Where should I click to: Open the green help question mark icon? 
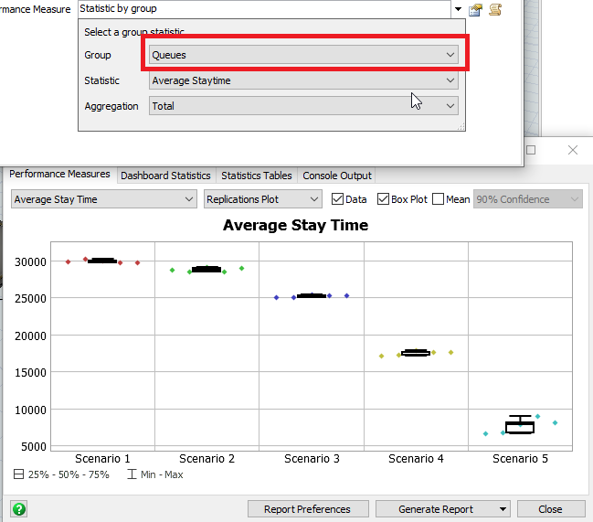click(18, 509)
